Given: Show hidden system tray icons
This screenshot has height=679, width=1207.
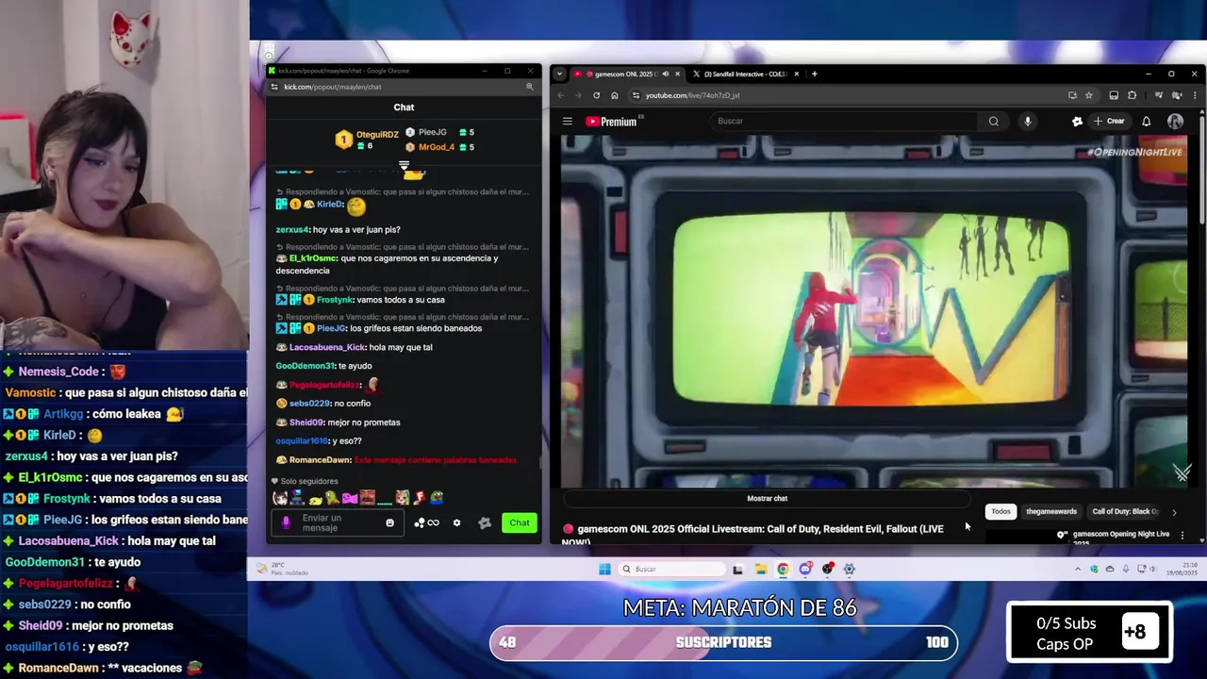Looking at the screenshot, I should [1078, 569].
